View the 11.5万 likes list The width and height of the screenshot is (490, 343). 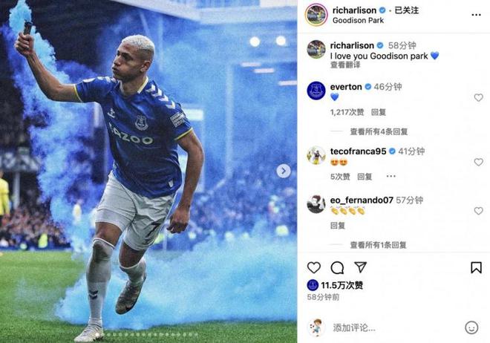(342, 285)
